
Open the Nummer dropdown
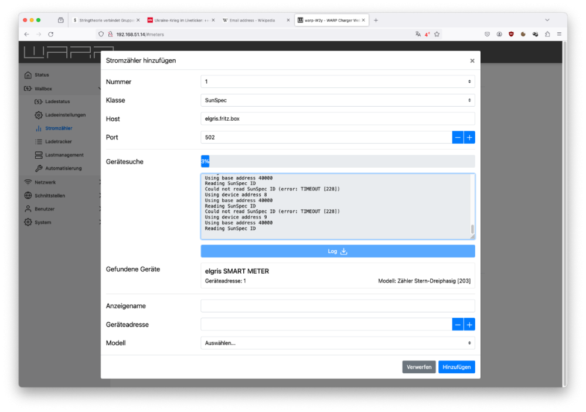pyautogui.click(x=338, y=81)
